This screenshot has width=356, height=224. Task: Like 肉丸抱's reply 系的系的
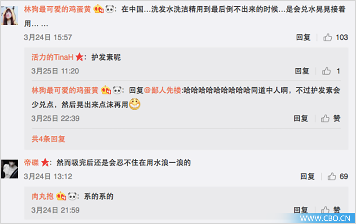point(325,210)
